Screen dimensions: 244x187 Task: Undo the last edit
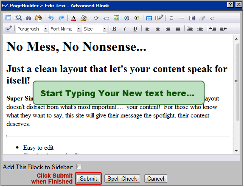(51, 18)
